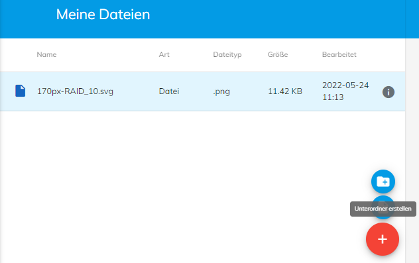Click the create subfolder button
This screenshot has width=419, height=263.
383,182
